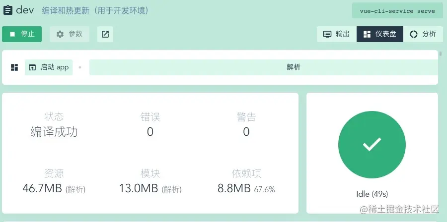This screenshot has height=222, width=447.
Task: Click the 分析 circular chart icon
Action: [x=413, y=34]
